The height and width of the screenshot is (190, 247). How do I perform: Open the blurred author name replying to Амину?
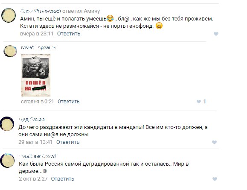[41, 11]
